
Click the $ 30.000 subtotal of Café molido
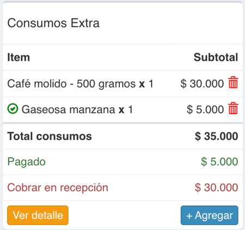(202, 84)
